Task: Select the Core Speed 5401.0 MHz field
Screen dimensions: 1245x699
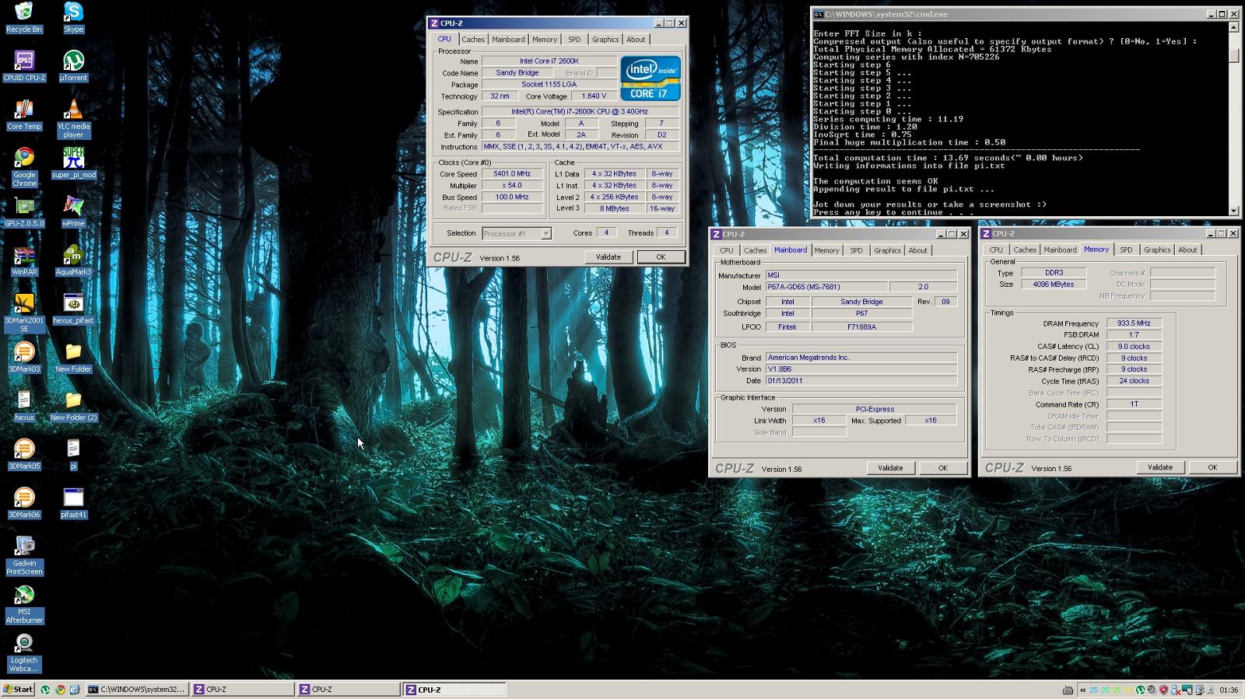Action: pyautogui.click(x=512, y=174)
